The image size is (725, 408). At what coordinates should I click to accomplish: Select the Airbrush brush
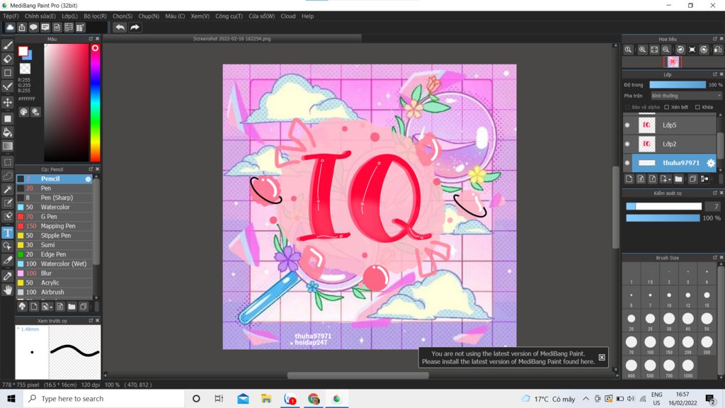pyautogui.click(x=55, y=293)
